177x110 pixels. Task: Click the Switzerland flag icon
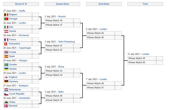pos(7,44)
